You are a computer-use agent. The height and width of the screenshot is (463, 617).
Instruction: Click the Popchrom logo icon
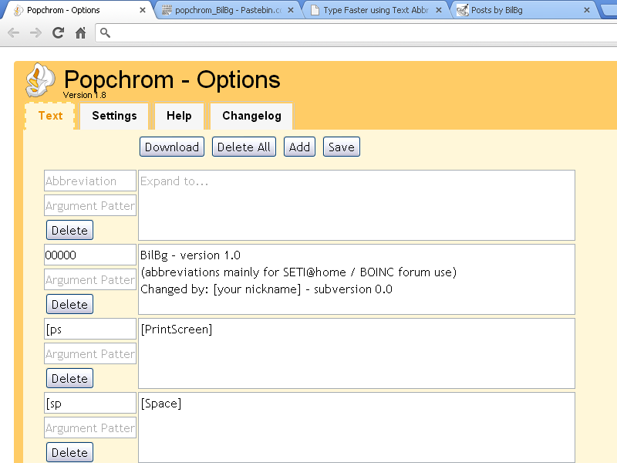[40, 80]
